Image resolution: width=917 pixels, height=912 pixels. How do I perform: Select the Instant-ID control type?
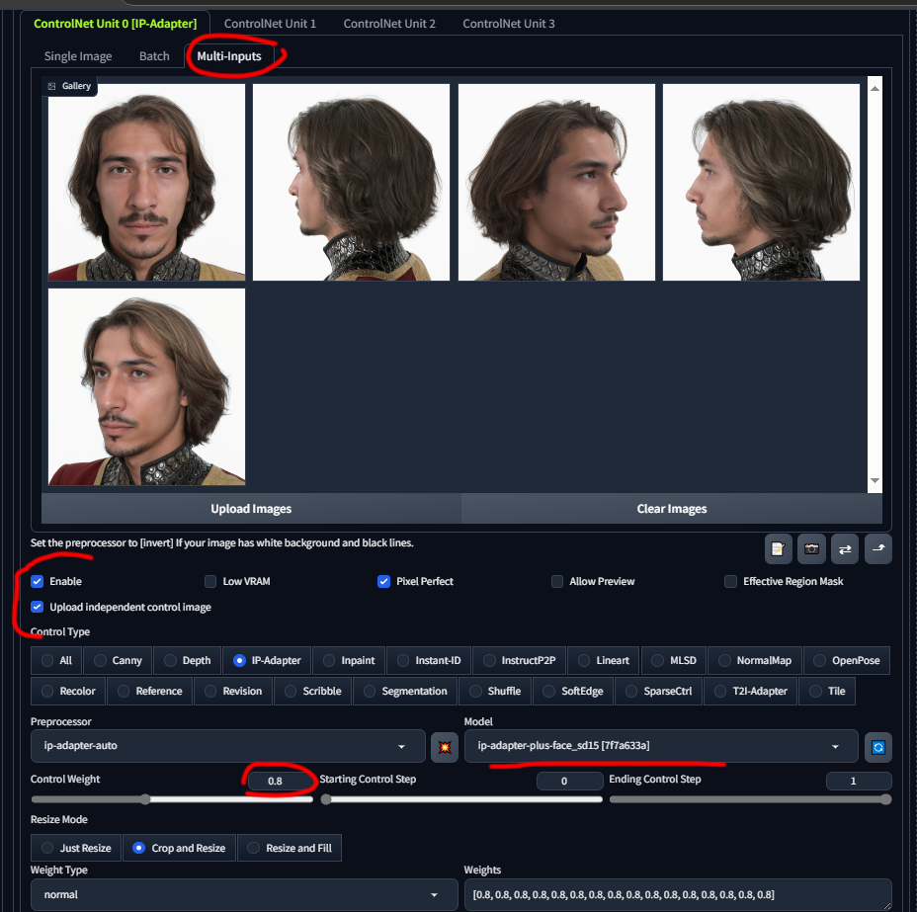(x=429, y=660)
